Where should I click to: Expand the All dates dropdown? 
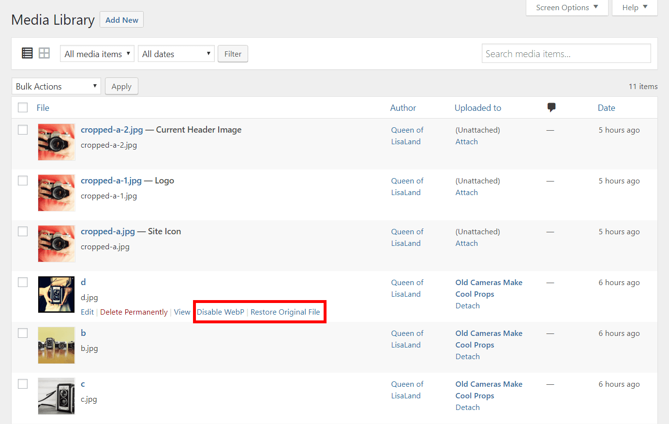[x=177, y=54]
